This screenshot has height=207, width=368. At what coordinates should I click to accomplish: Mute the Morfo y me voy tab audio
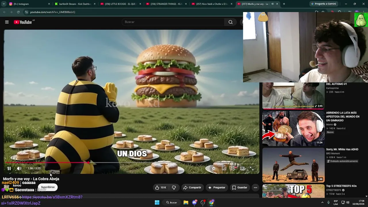point(272,4)
